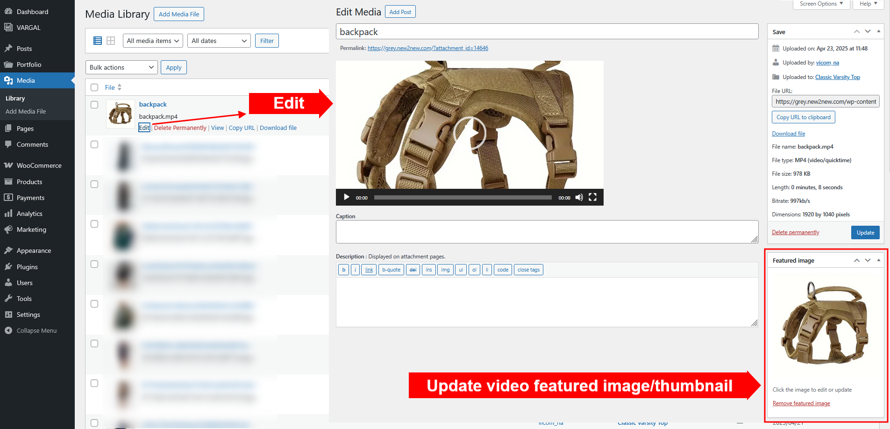Open Appearance menu
The height and width of the screenshot is (429, 890).
pos(34,250)
